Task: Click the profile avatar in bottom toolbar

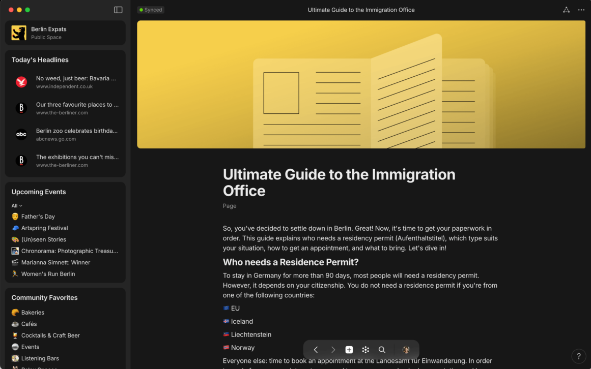Action: tap(406, 350)
